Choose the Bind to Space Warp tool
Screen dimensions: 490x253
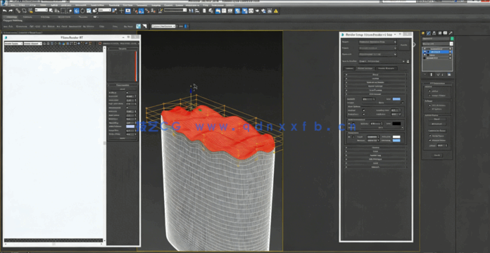[x=31, y=11]
